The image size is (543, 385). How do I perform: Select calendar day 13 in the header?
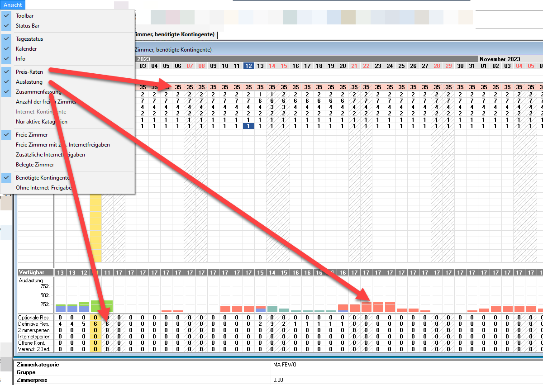tap(260, 66)
